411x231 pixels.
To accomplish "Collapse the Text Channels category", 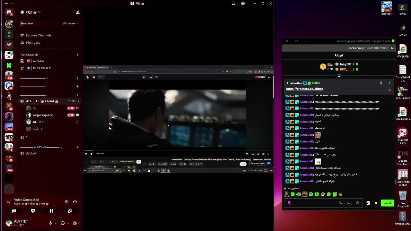I will (x=31, y=55).
